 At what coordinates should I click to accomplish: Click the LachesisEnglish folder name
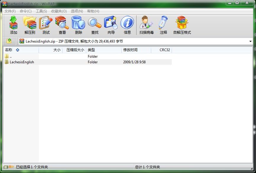tap(22, 62)
